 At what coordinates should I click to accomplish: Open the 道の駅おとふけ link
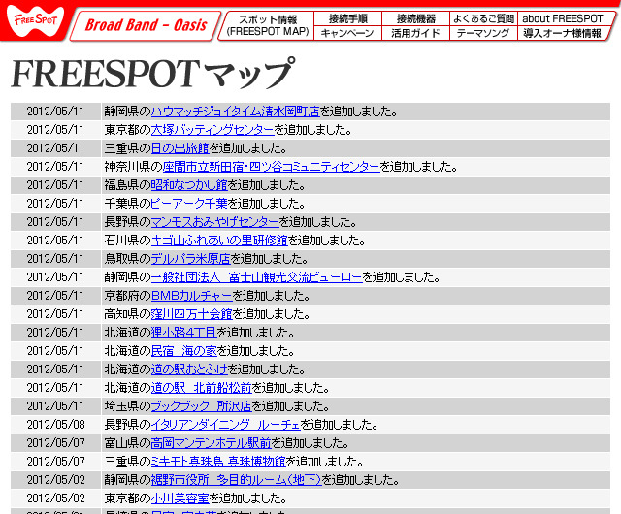(x=189, y=369)
